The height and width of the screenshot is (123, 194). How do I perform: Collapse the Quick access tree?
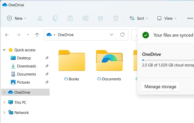coord(4,50)
